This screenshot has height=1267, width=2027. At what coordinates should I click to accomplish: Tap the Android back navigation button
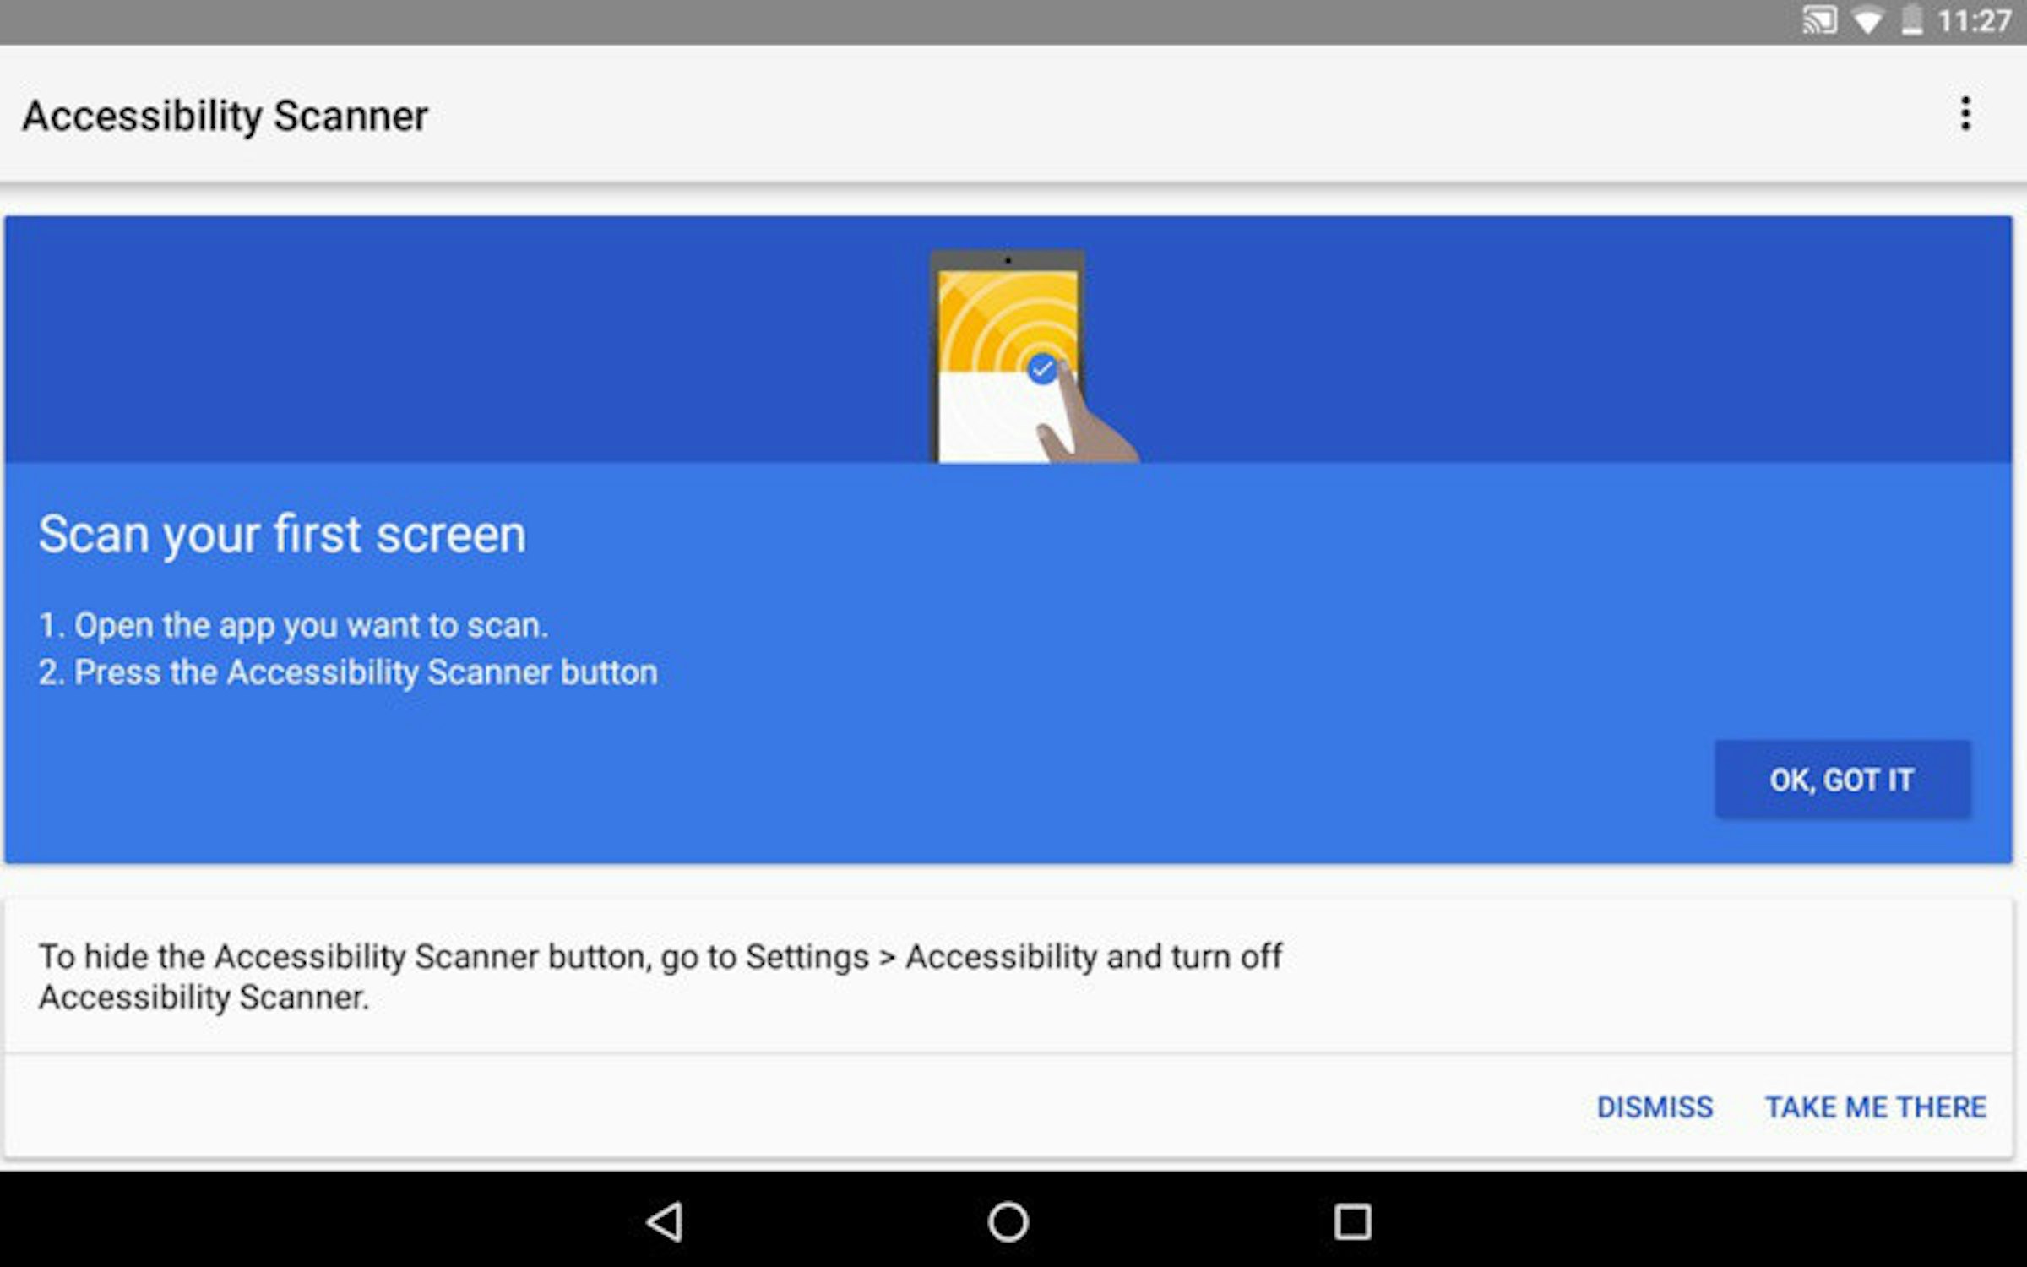pos(666,1221)
